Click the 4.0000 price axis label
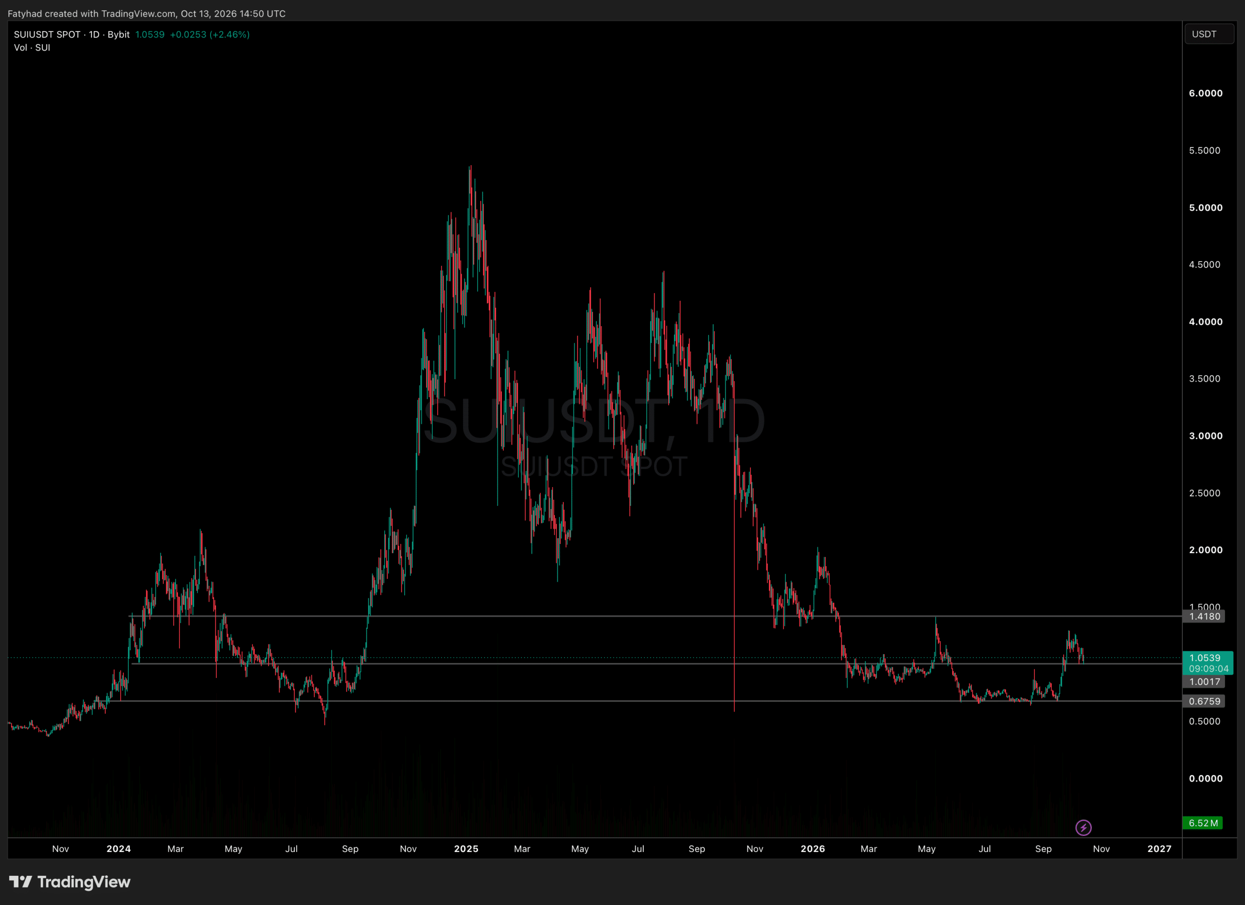This screenshot has height=905, width=1245. [1206, 322]
